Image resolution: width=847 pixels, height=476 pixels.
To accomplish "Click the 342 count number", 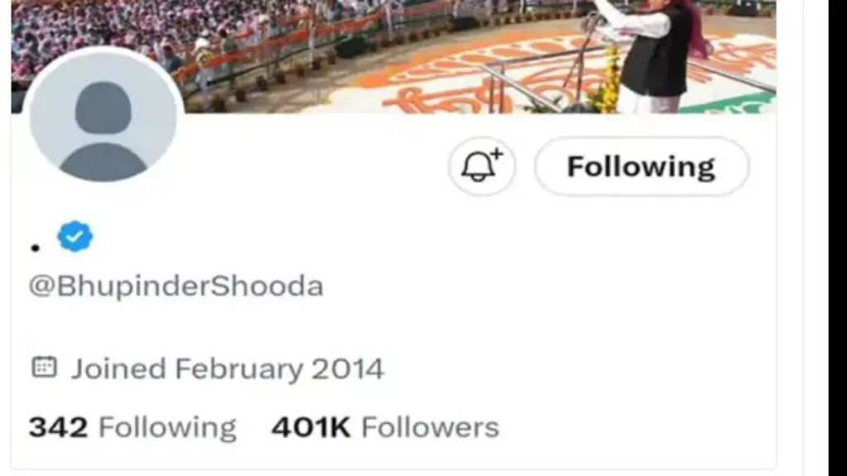I will click(x=58, y=428).
